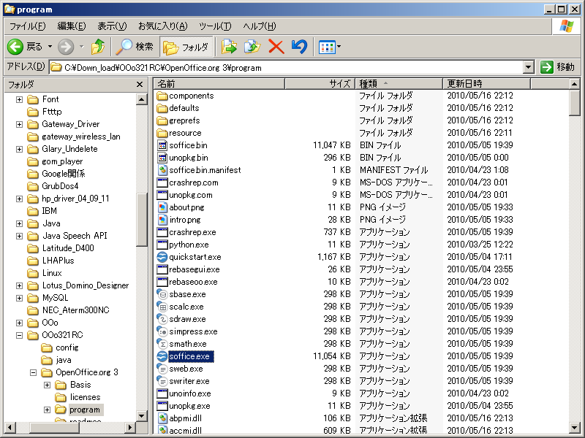Select soffice.bin file icon
Viewport: 585px width, 438px height.
pyautogui.click(x=162, y=145)
